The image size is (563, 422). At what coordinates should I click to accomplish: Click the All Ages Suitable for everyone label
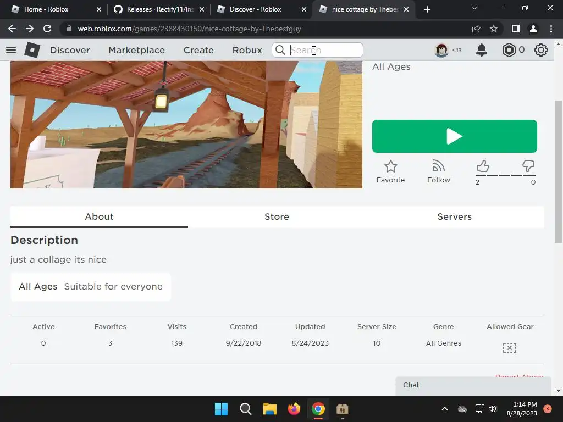click(91, 286)
